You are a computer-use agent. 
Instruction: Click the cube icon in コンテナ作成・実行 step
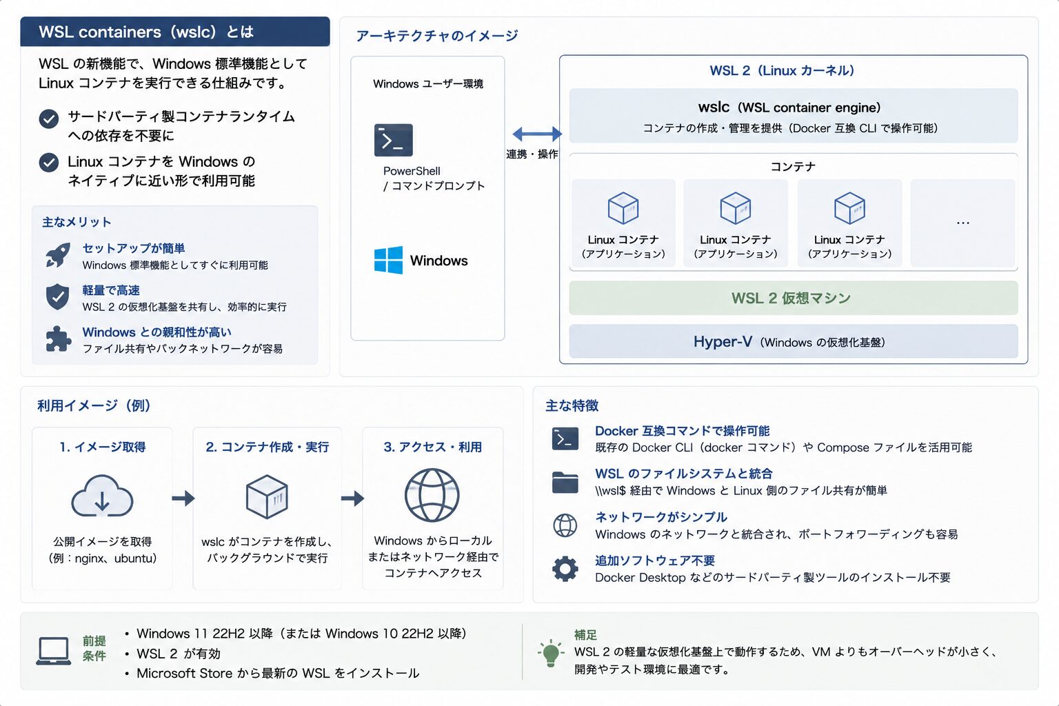(x=267, y=496)
